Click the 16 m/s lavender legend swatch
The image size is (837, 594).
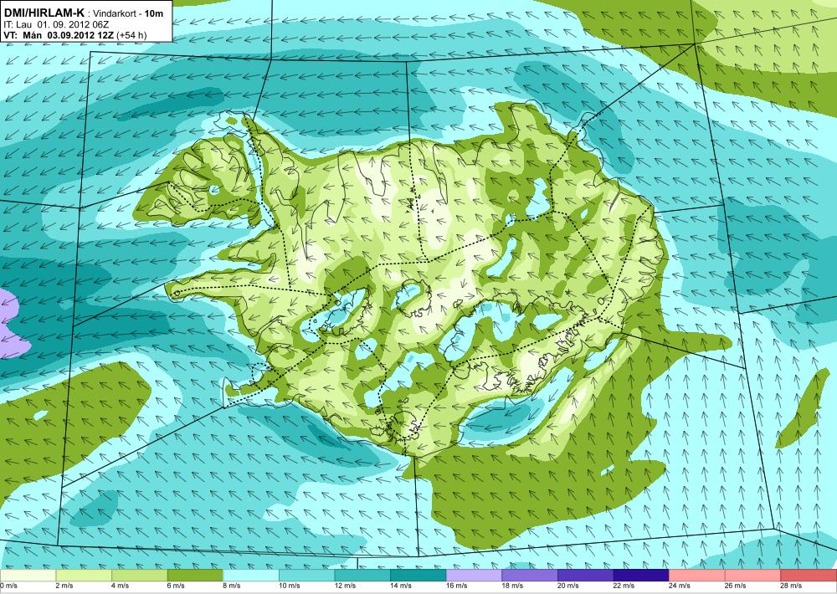click(x=474, y=576)
